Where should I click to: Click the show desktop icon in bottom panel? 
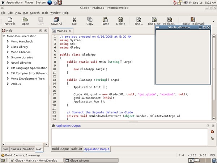point(3,160)
